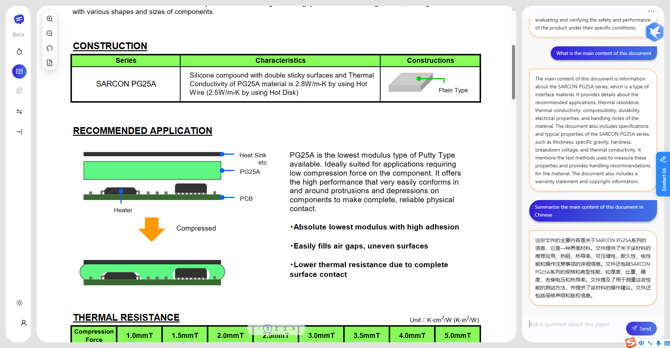This screenshot has height=348, width=670.
Task: Click the chat app logo above Beta
Action: pos(19,19)
